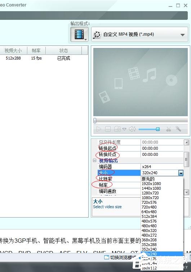
Task: Select the 比特率 property row
Action: [119, 179]
